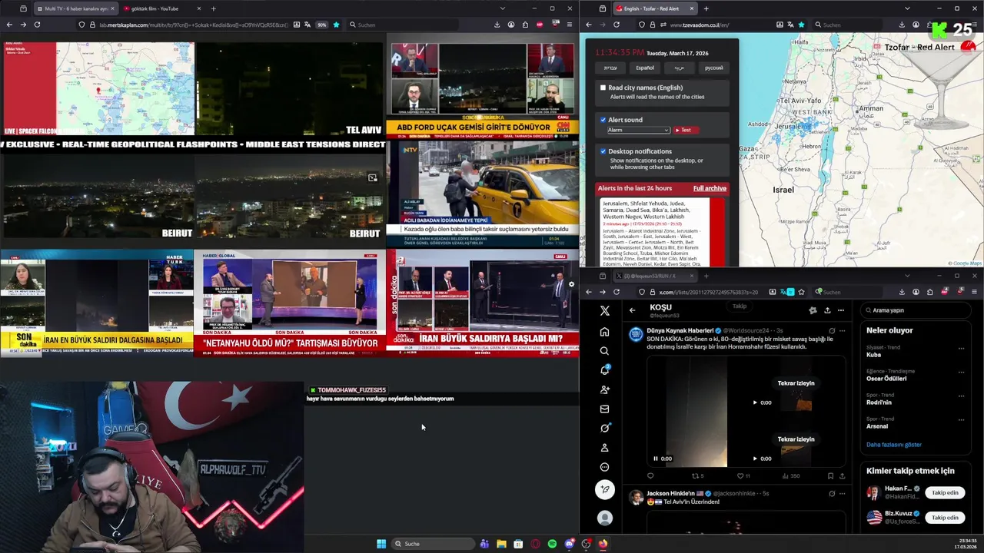This screenshot has width=984, height=553.
Task: Open X home icon in sidebar
Action: 604,332
